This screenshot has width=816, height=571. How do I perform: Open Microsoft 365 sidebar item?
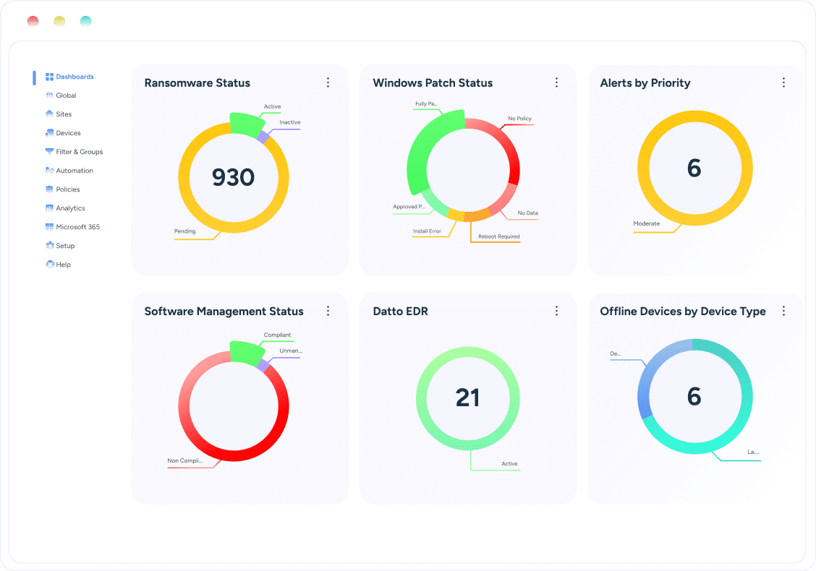pyautogui.click(x=77, y=227)
